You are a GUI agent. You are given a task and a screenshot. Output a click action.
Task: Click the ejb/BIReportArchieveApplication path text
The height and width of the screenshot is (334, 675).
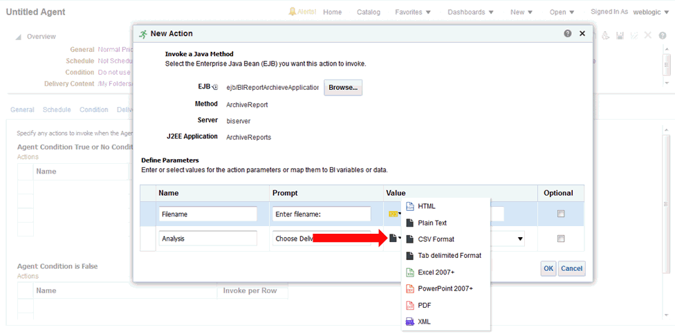pos(272,87)
